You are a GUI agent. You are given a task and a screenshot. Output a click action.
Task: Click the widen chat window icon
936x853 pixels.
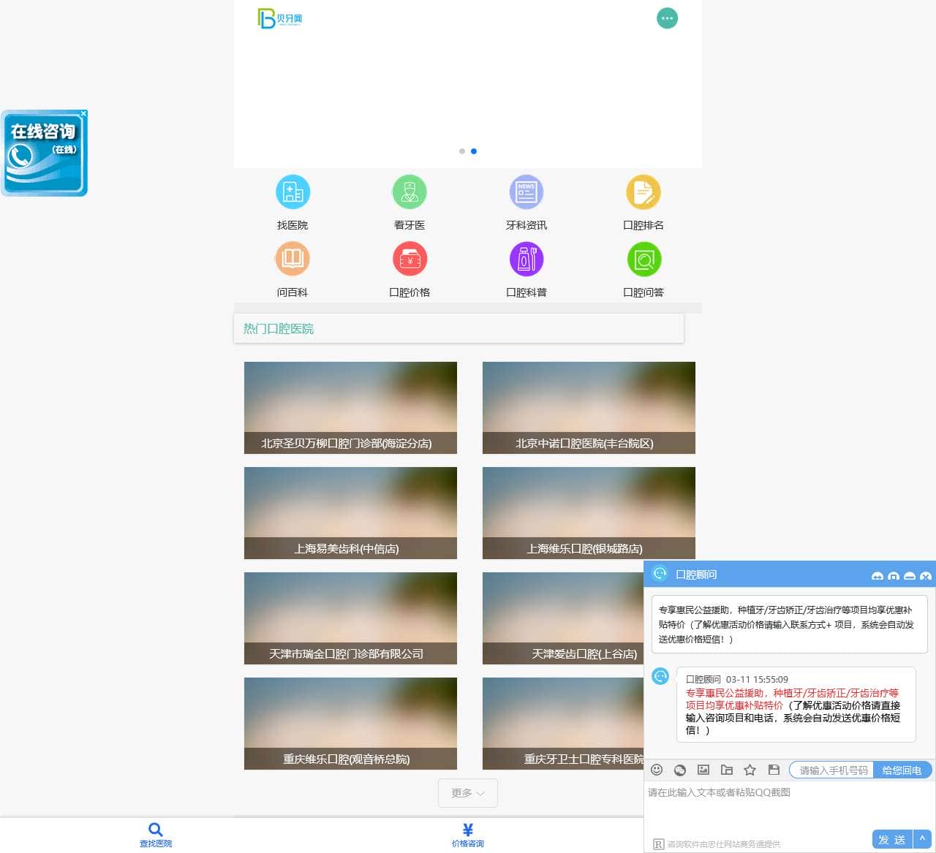click(877, 576)
